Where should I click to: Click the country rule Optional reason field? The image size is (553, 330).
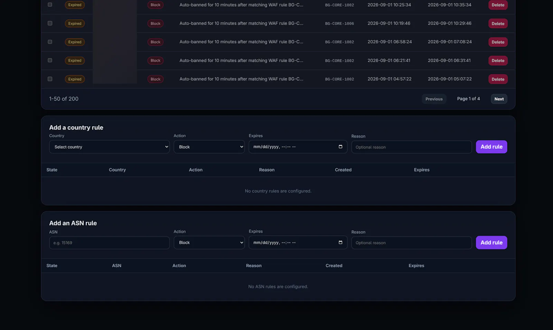[411, 147]
